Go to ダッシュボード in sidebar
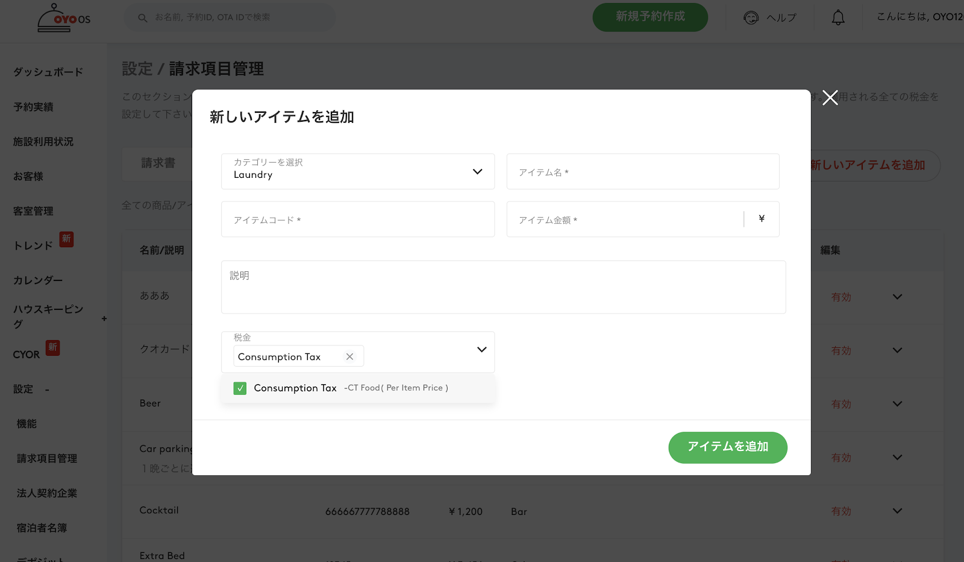Screen dimensions: 964x562 (48, 72)
